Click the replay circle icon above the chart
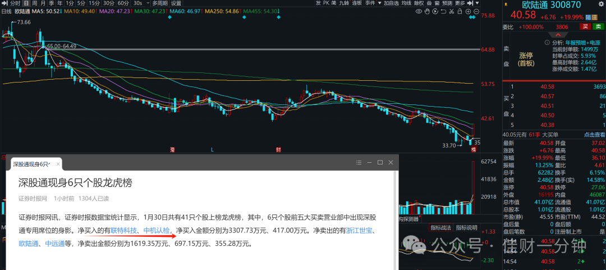 pos(435,12)
